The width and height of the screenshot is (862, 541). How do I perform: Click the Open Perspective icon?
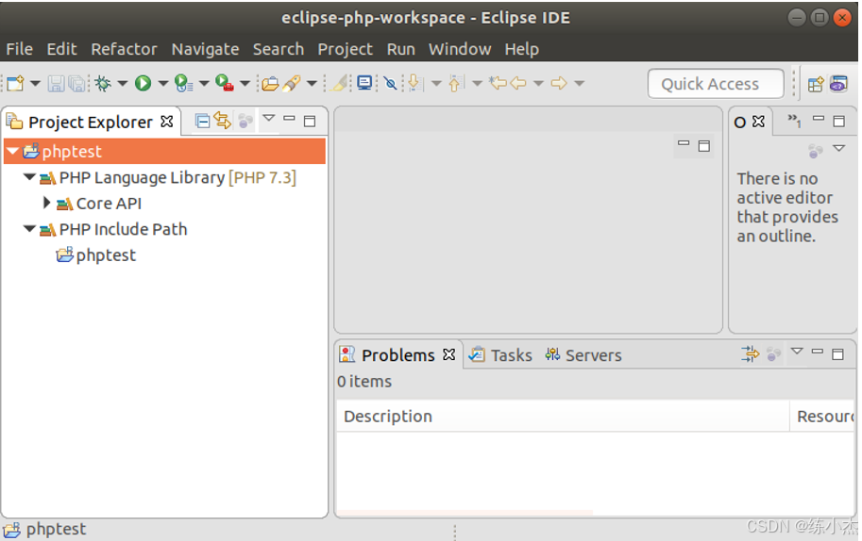(x=816, y=84)
